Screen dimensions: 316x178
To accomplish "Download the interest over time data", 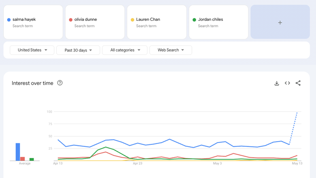I will (x=277, y=83).
